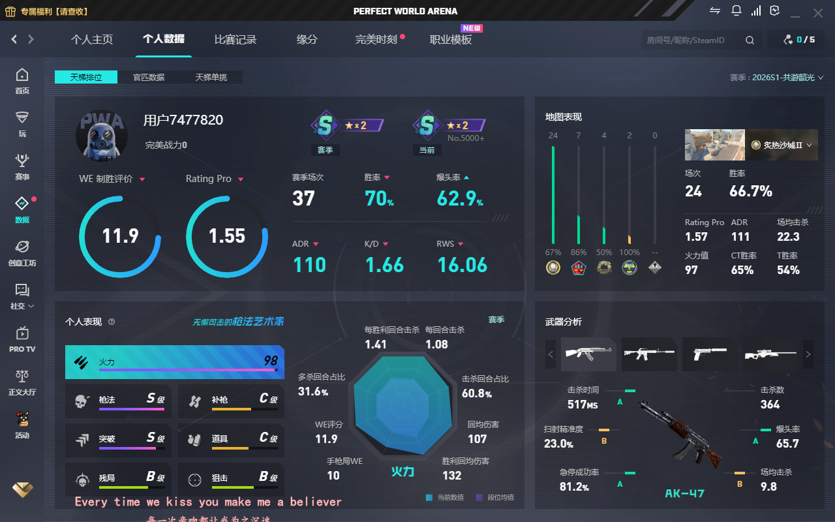Select the M4 rifle weapon thumbnail
Screen dimensions: 835x522
click(649, 354)
